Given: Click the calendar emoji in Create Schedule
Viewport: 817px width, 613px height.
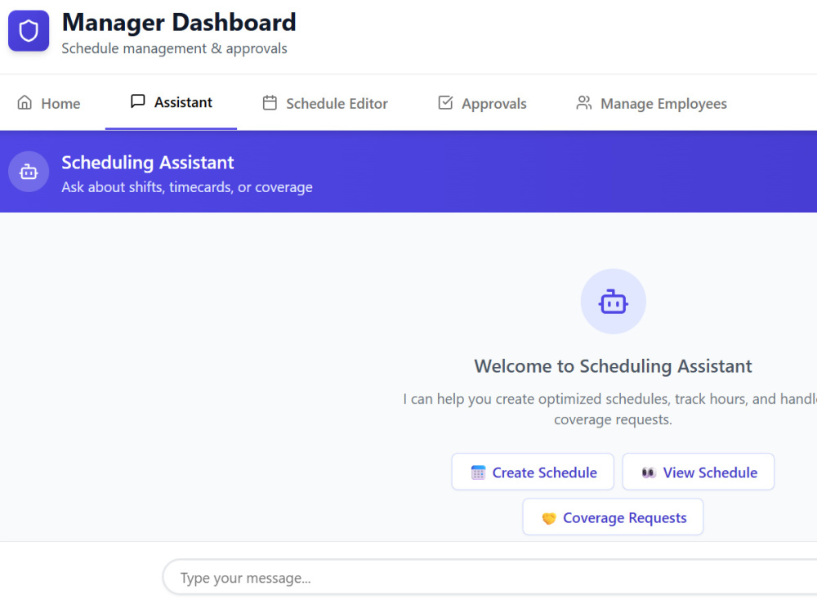Looking at the screenshot, I should 478,472.
